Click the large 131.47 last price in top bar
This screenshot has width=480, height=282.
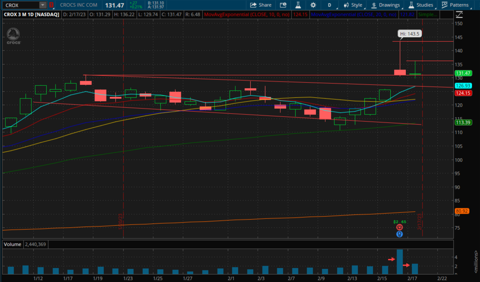(114, 5)
